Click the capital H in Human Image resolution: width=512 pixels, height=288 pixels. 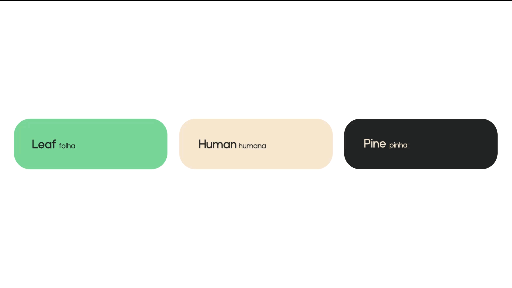(203, 144)
